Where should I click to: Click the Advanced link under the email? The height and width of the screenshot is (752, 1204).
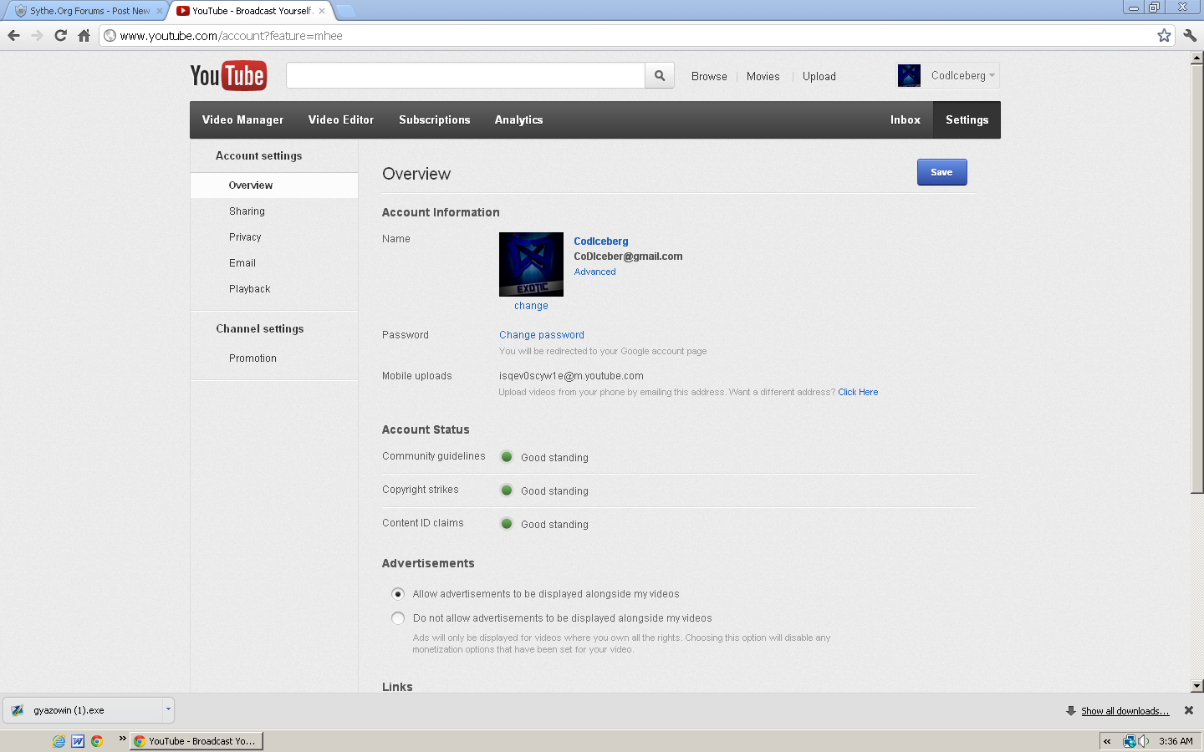pyautogui.click(x=594, y=272)
